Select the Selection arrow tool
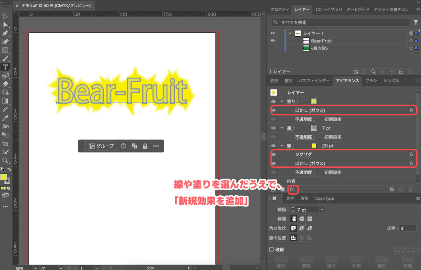421x270 pixels. 5,16
